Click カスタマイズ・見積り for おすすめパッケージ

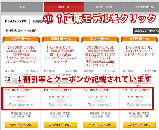[100, 125]
